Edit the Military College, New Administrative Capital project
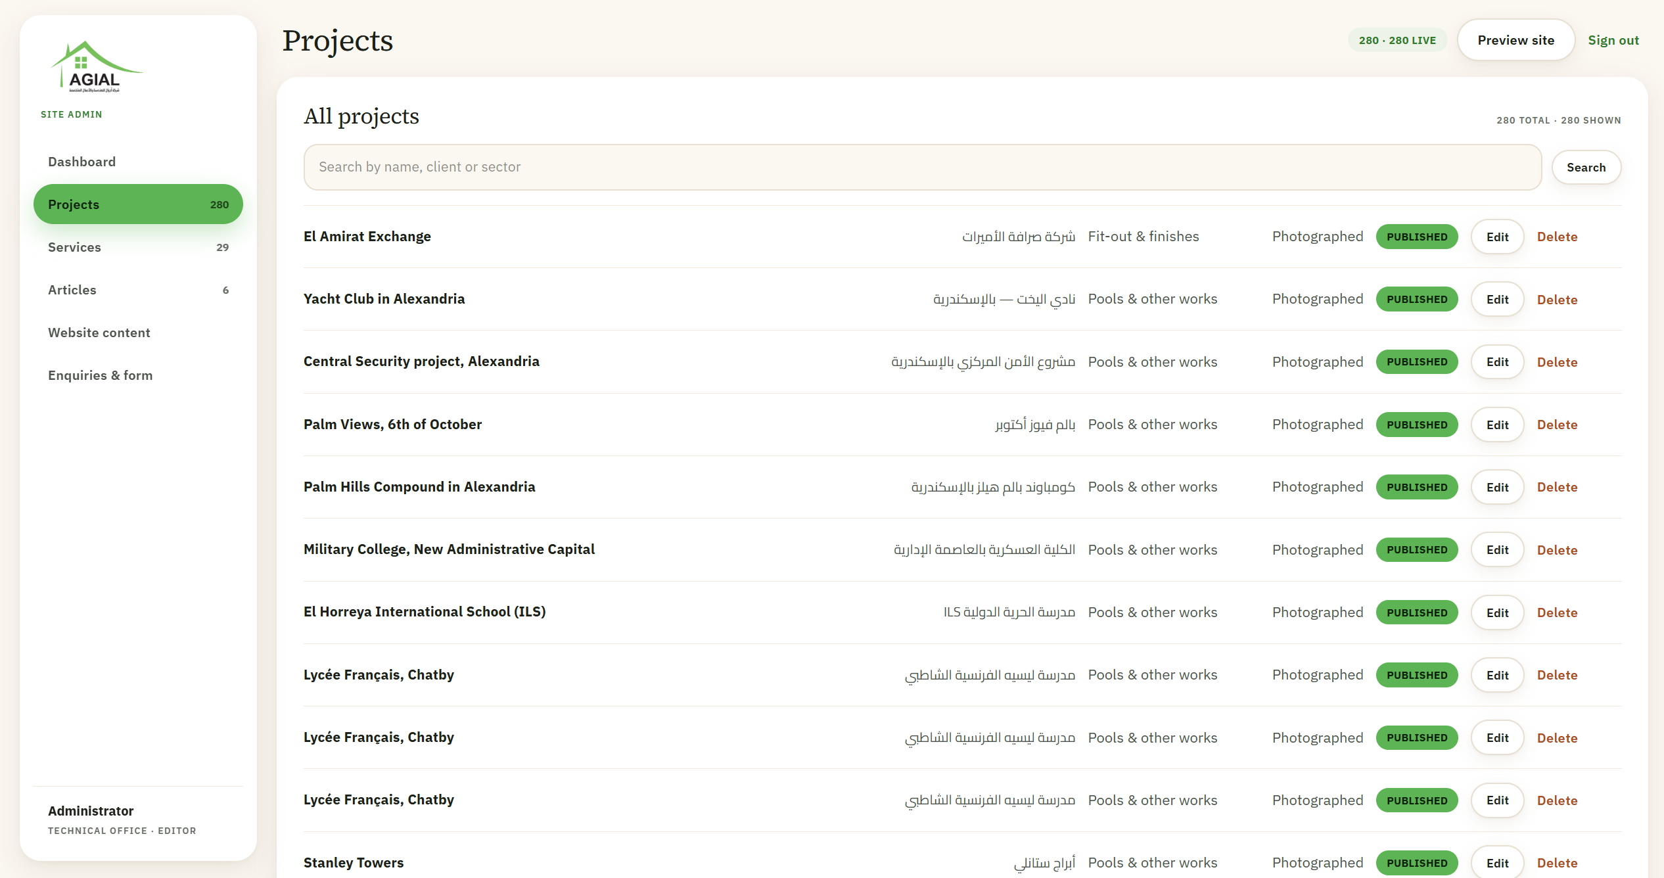The width and height of the screenshot is (1664, 878). [1497, 550]
